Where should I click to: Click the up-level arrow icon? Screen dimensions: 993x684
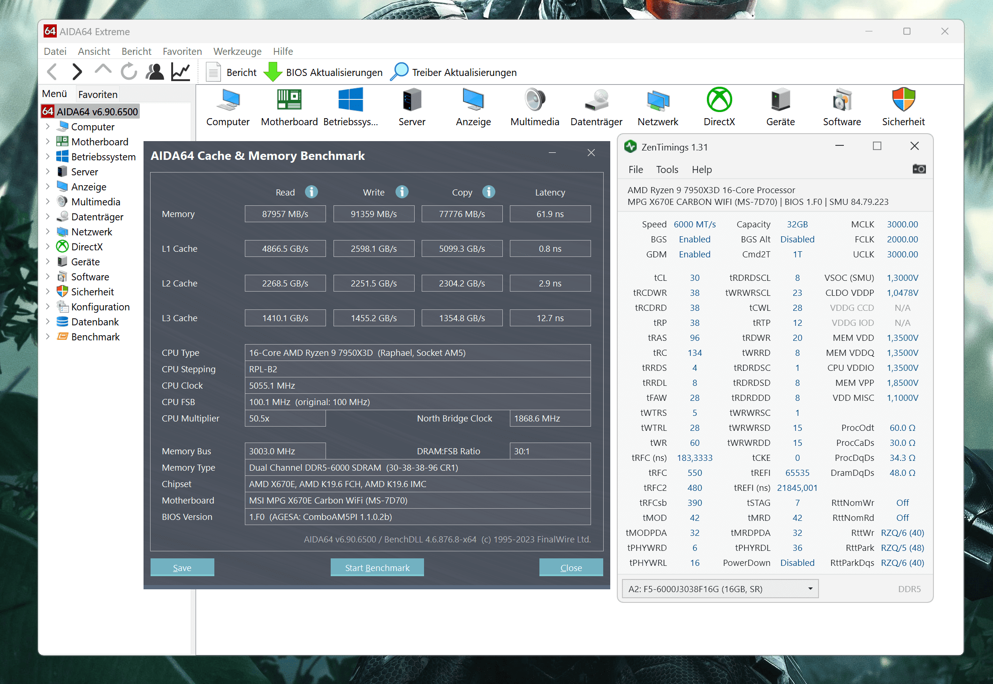103,70
